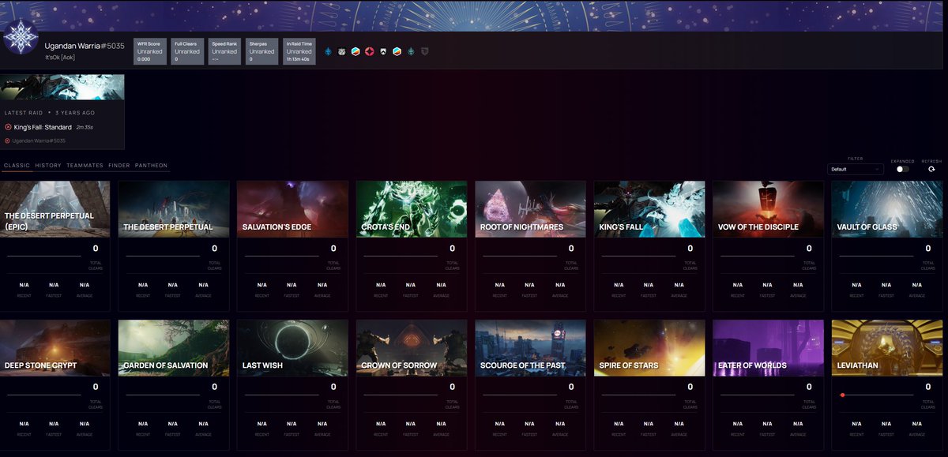This screenshot has width=948, height=457.
Task: Switch to the History tab
Action: pos(48,166)
